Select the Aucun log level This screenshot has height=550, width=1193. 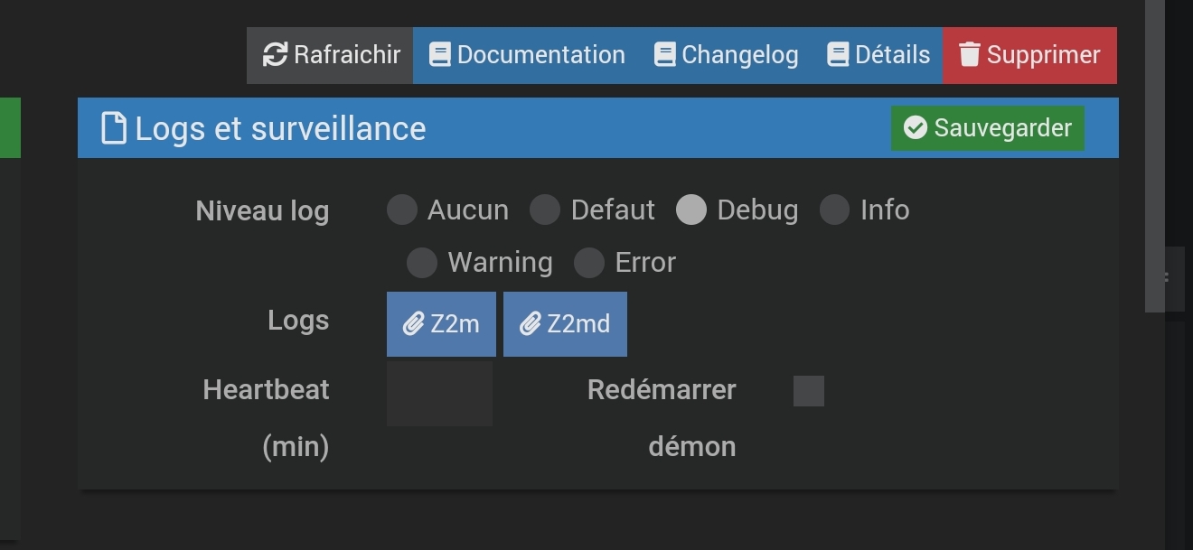click(x=402, y=210)
